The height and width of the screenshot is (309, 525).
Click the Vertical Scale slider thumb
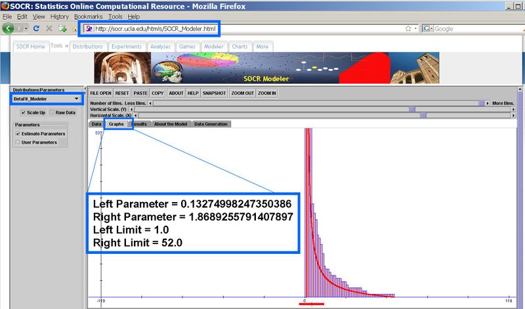412,110
